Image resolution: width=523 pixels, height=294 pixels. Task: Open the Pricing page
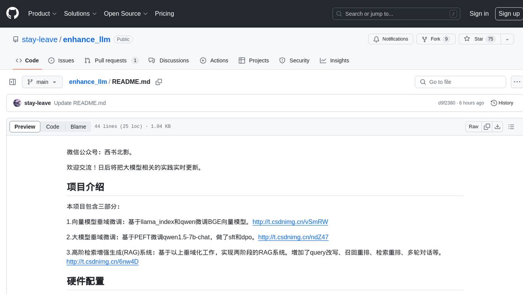pos(164,13)
